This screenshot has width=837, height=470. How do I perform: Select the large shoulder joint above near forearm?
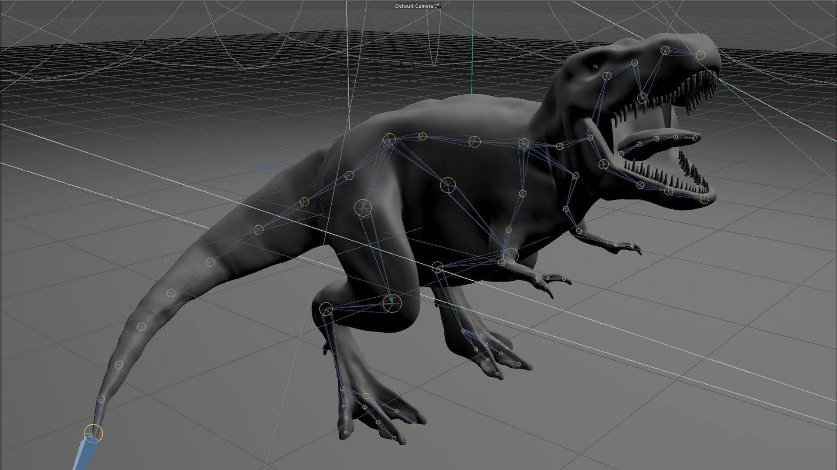click(x=510, y=255)
